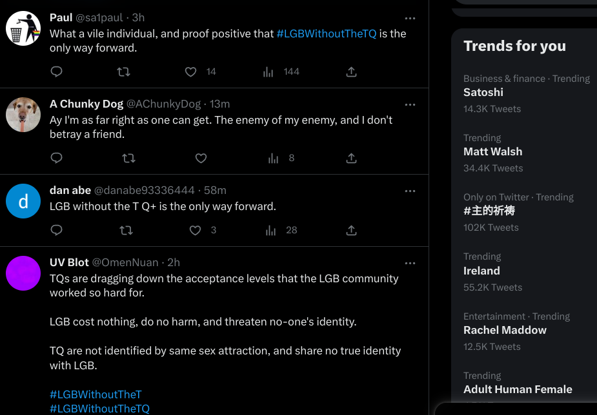Click the #LGBWithoutTheTQ hashtag in Paul's tweet

(x=326, y=34)
